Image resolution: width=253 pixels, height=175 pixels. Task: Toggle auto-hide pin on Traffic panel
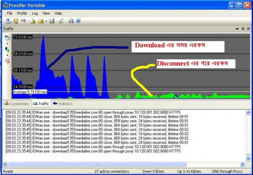[243, 29]
